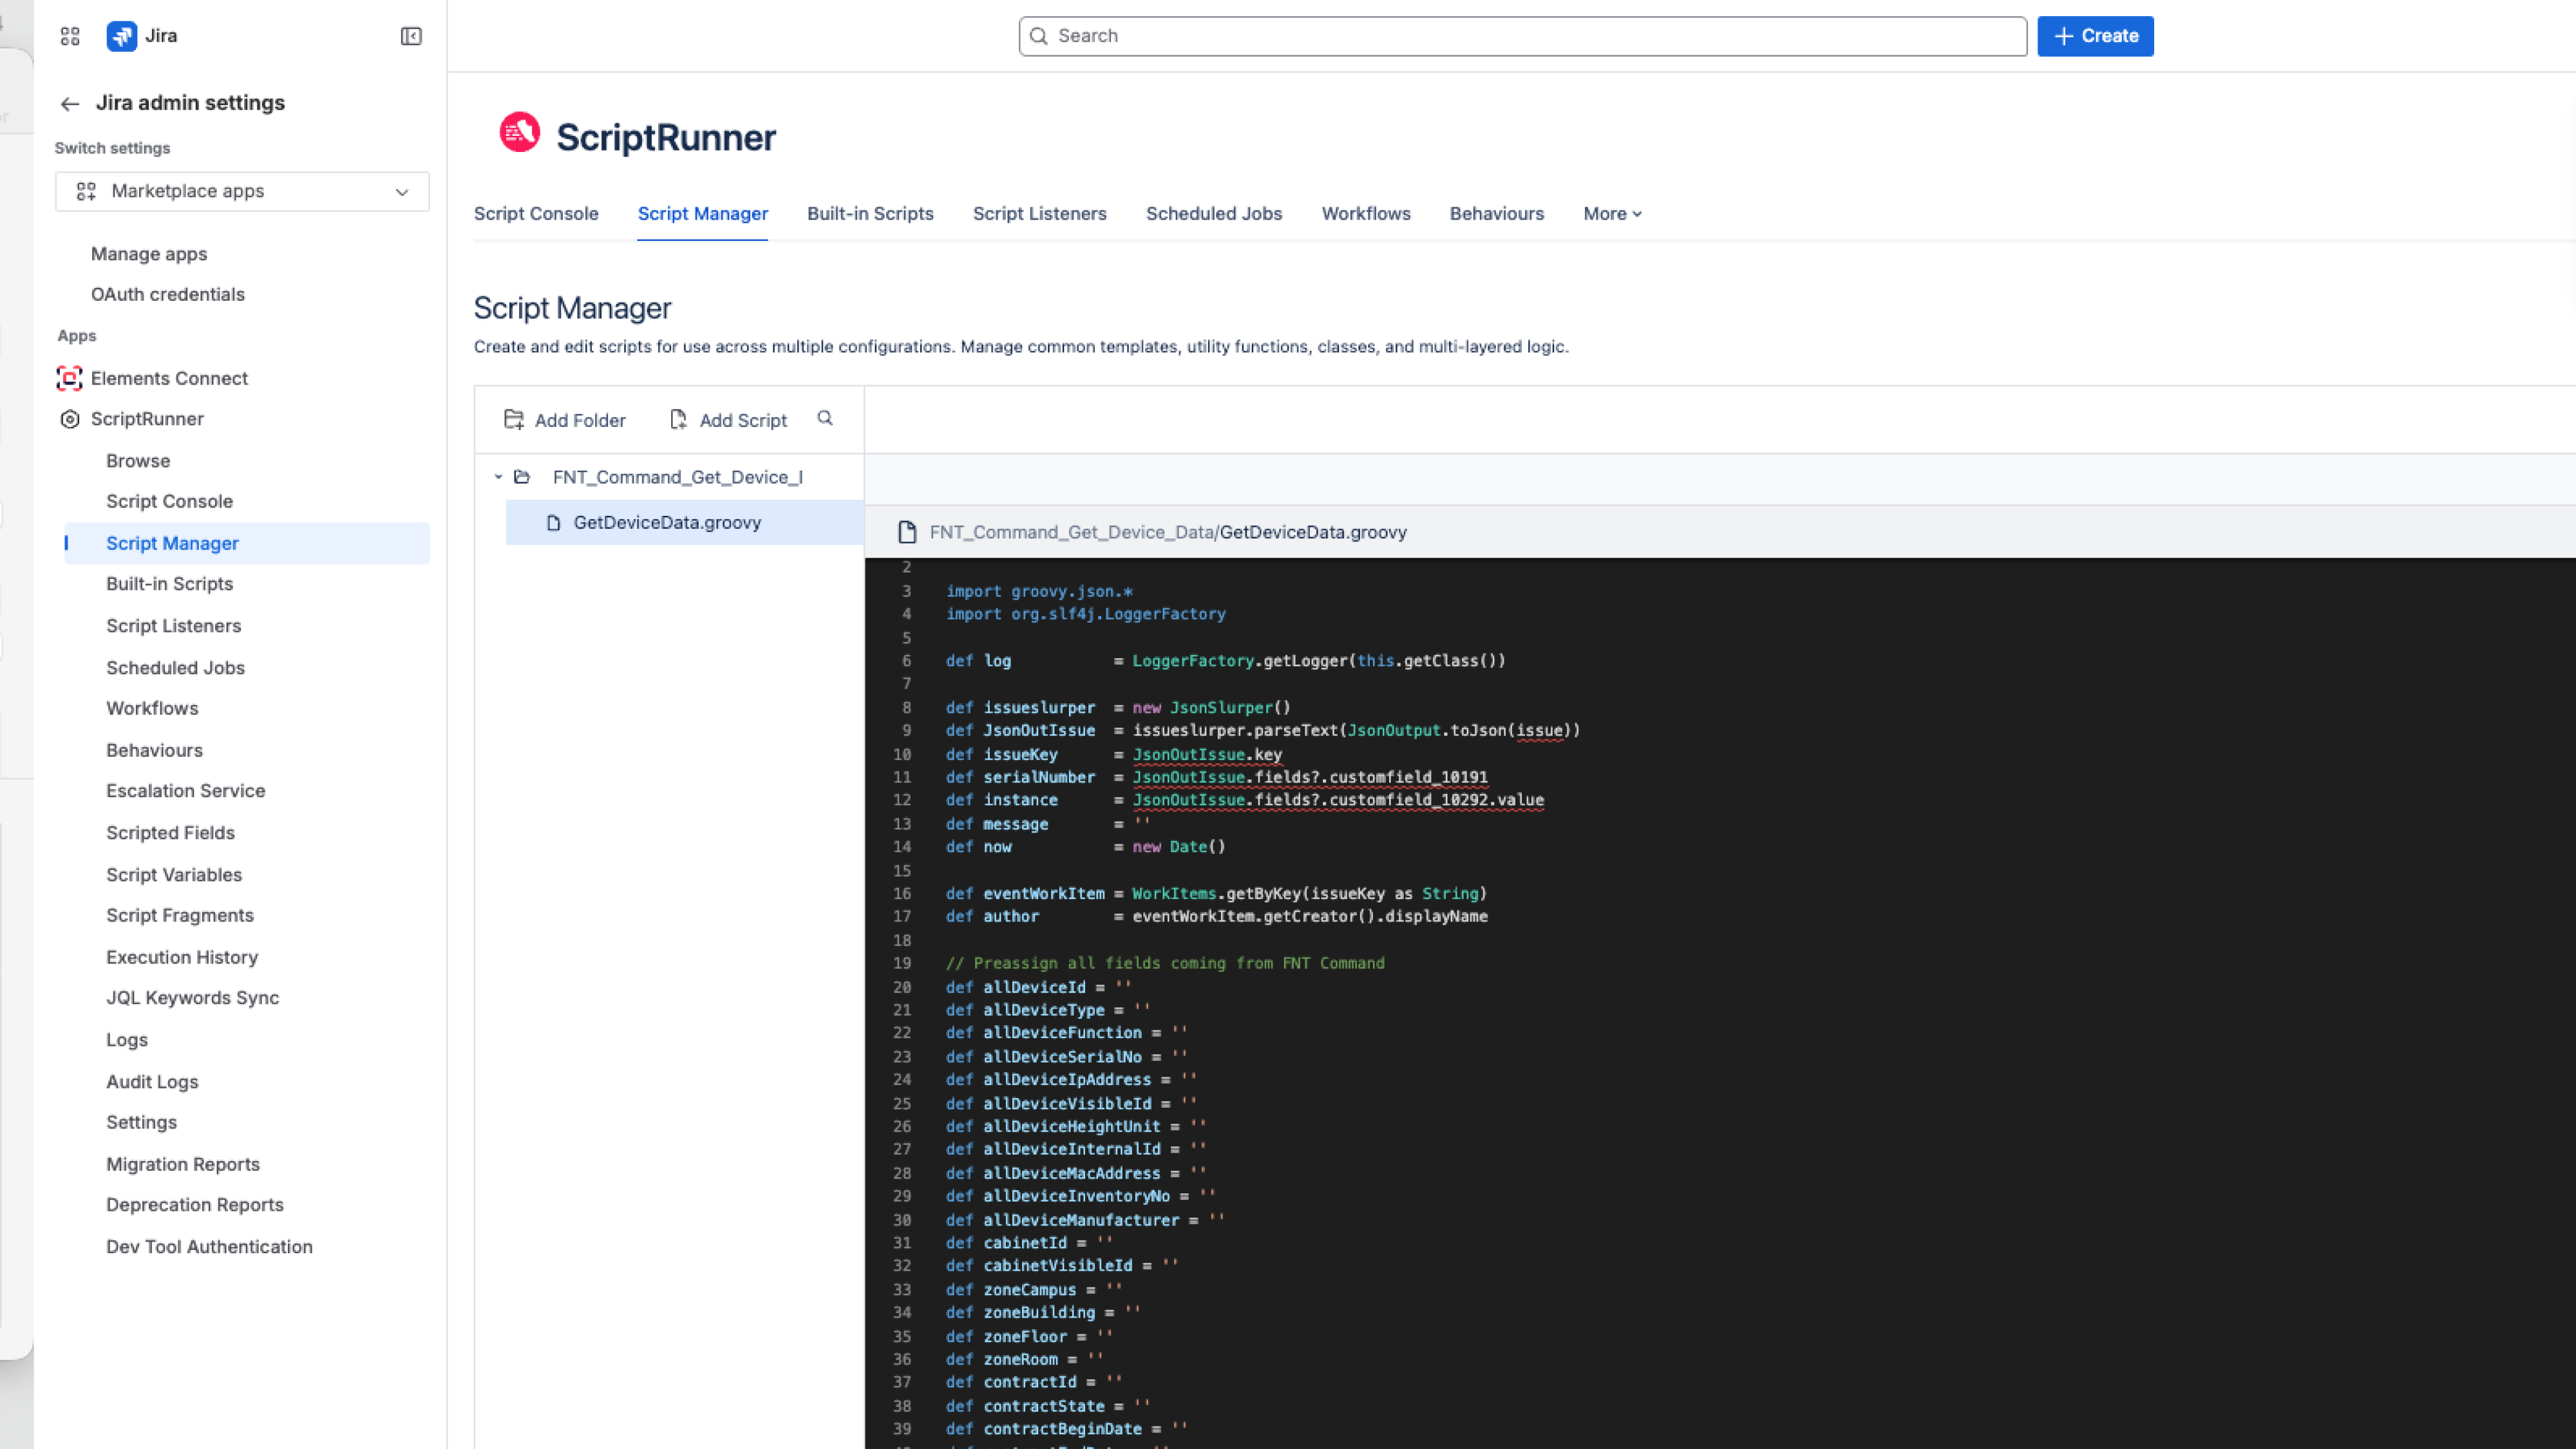Open Browse under ScriptRunner in sidebar
Screen dimensions: 2576x1449
tap(138, 461)
